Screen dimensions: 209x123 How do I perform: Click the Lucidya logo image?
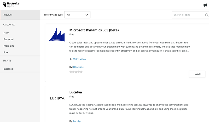point(57,98)
